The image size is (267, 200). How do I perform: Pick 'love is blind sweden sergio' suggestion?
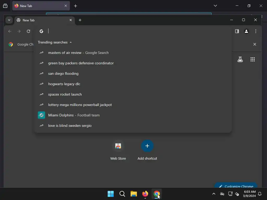click(133, 126)
